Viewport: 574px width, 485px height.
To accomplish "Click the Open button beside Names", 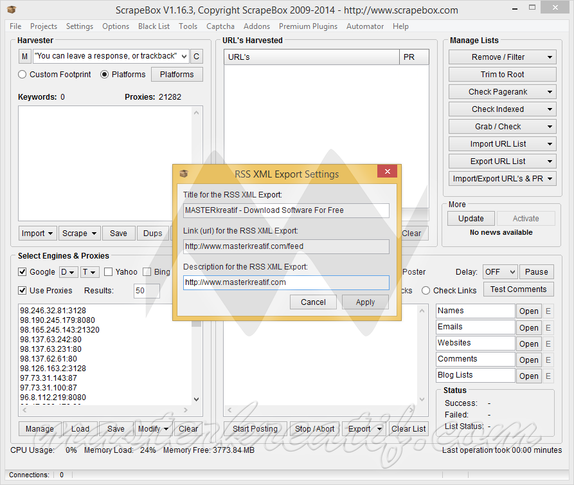I will pos(528,311).
